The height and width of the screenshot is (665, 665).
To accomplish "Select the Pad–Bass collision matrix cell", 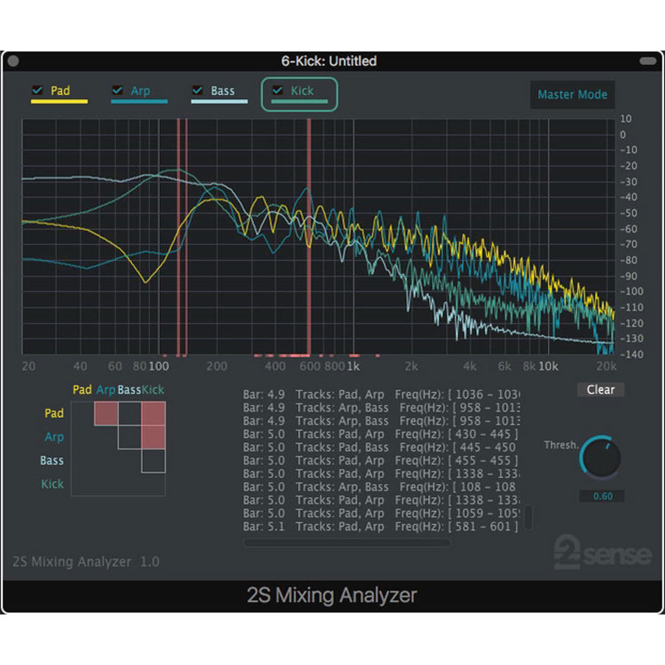I will tap(130, 413).
